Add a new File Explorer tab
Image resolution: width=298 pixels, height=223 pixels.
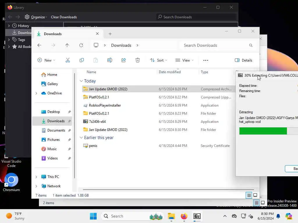(110, 34)
